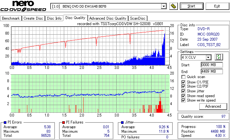Click the Nero CD-DVD Speed logo

pos(23,6)
